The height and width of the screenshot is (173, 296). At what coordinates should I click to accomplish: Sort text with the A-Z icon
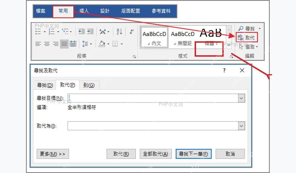119,32
